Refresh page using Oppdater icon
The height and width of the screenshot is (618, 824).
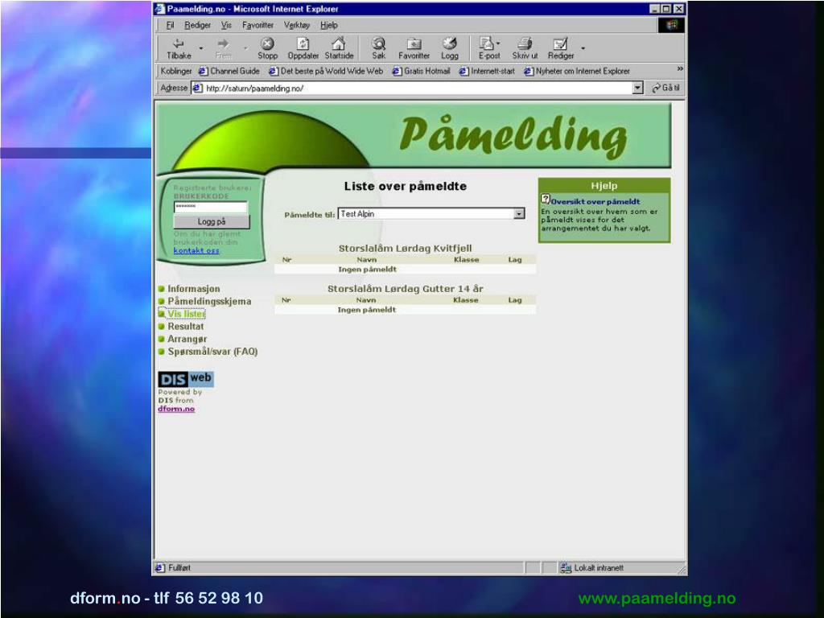pos(303,43)
